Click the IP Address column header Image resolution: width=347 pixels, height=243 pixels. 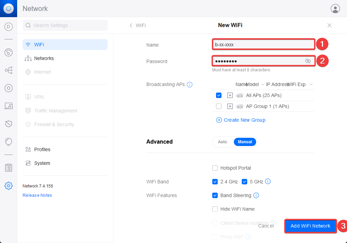point(277,84)
